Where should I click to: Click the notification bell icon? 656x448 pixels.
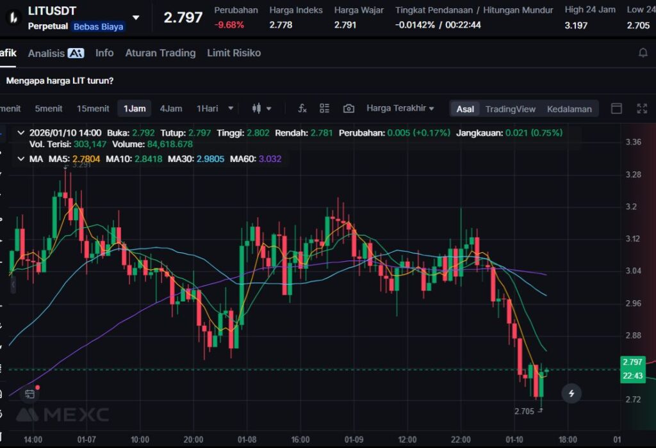click(643, 53)
